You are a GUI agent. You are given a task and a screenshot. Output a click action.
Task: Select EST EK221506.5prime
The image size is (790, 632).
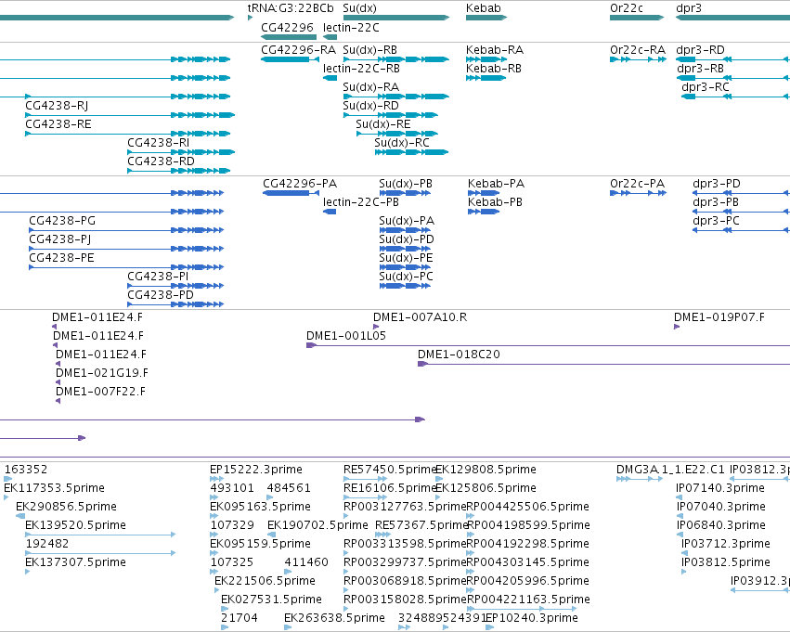[x=265, y=581]
